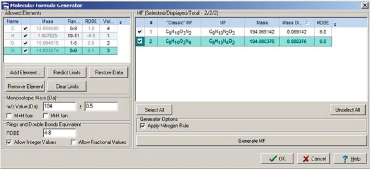Click the column options icon in Allowed Elements header
370x170 pixels.
point(121,22)
